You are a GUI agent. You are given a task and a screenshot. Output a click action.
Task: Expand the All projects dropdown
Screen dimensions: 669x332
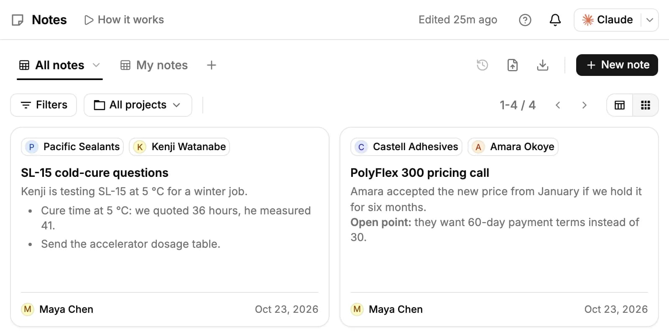coord(138,105)
